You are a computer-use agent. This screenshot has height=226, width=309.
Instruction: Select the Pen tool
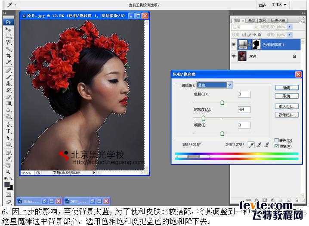[8, 124]
